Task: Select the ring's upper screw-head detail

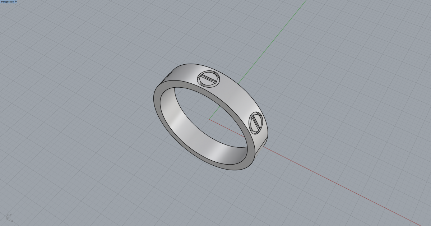Action: [x=208, y=79]
